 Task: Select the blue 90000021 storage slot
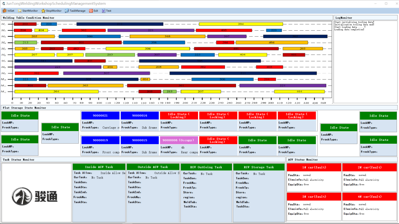coord(100,115)
